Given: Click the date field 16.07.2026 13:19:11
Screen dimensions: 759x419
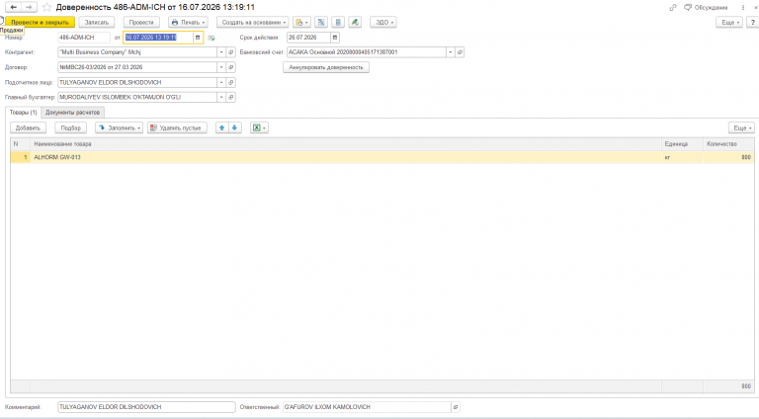Looking at the screenshot, I should [x=158, y=38].
